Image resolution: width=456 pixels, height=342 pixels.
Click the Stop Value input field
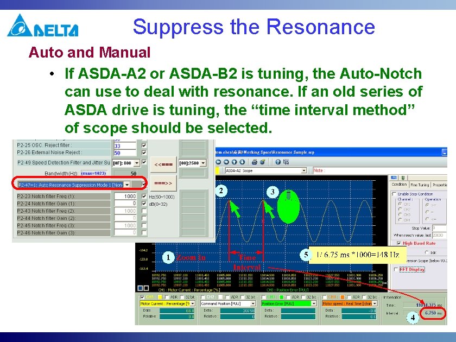click(439, 228)
